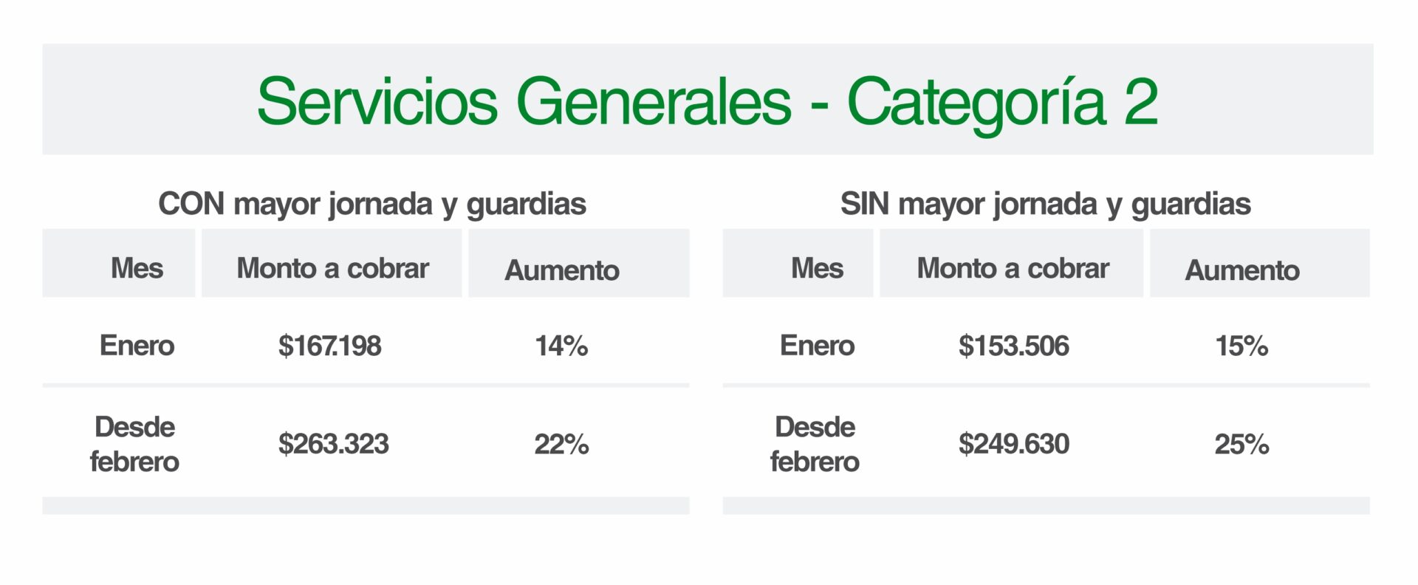Click Monto a cobrar header in SIN table
The height and width of the screenshot is (585, 1418).
click(x=1013, y=268)
